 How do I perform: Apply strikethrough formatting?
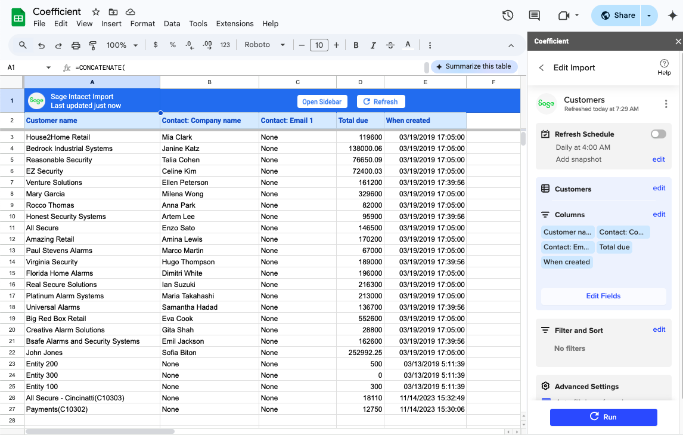(390, 45)
